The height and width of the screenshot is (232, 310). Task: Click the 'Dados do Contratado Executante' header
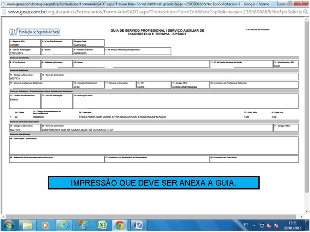pyautogui.click(x=24, y=122)
